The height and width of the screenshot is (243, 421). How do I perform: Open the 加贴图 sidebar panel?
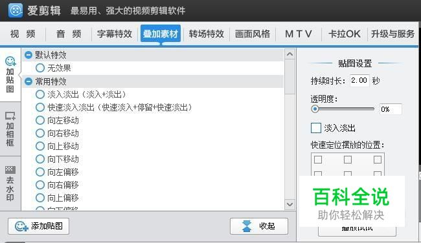tap(10, 75)
